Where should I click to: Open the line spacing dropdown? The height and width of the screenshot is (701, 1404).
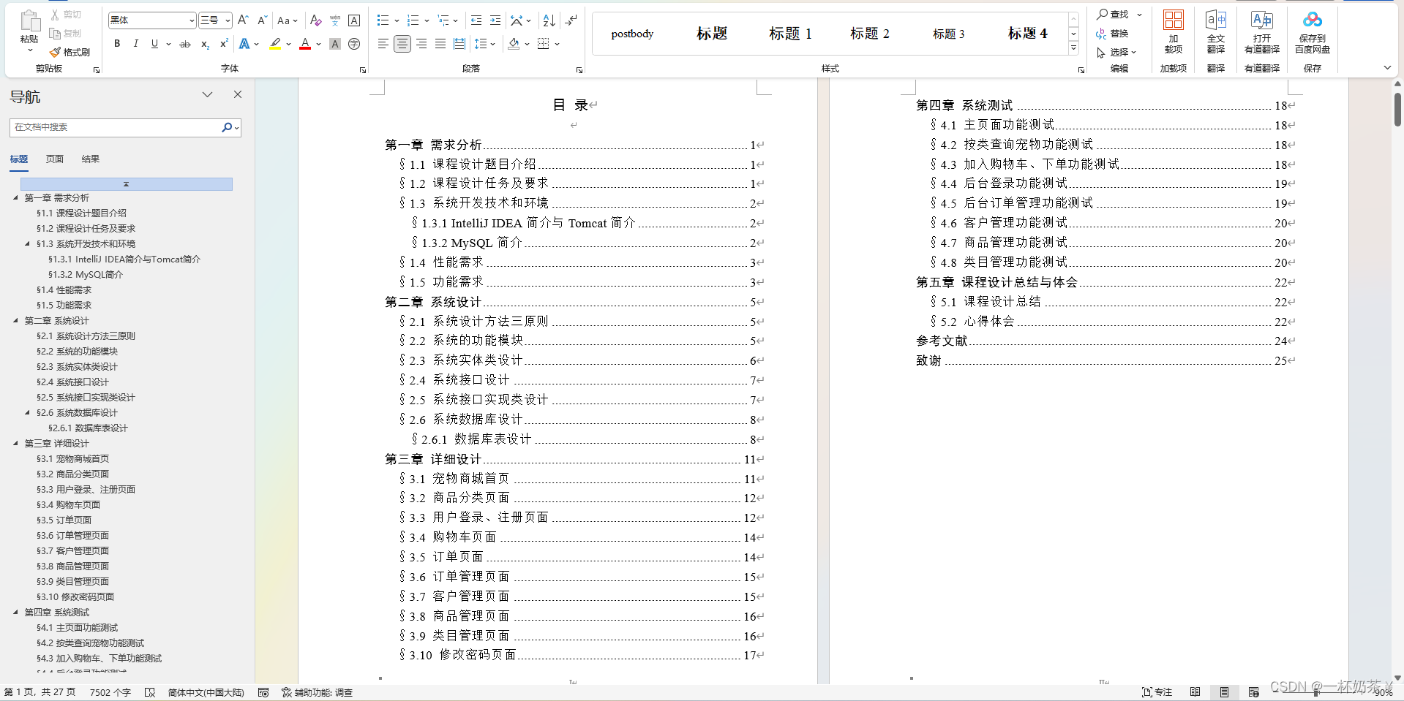tap(484, 44)
